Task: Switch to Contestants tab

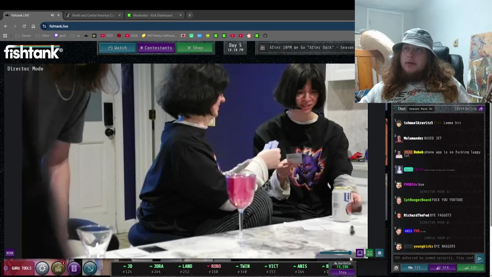Action: pyautogui.click(x=156, y=48)
